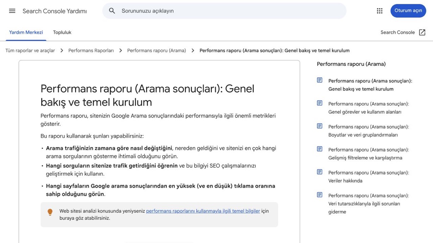The height and width of the screenshot is (243, 433).
Task: Open sidebar article Boyutlar ve veri gruplandırmaları
Action: pyautogui.click(x=369, y=131)
